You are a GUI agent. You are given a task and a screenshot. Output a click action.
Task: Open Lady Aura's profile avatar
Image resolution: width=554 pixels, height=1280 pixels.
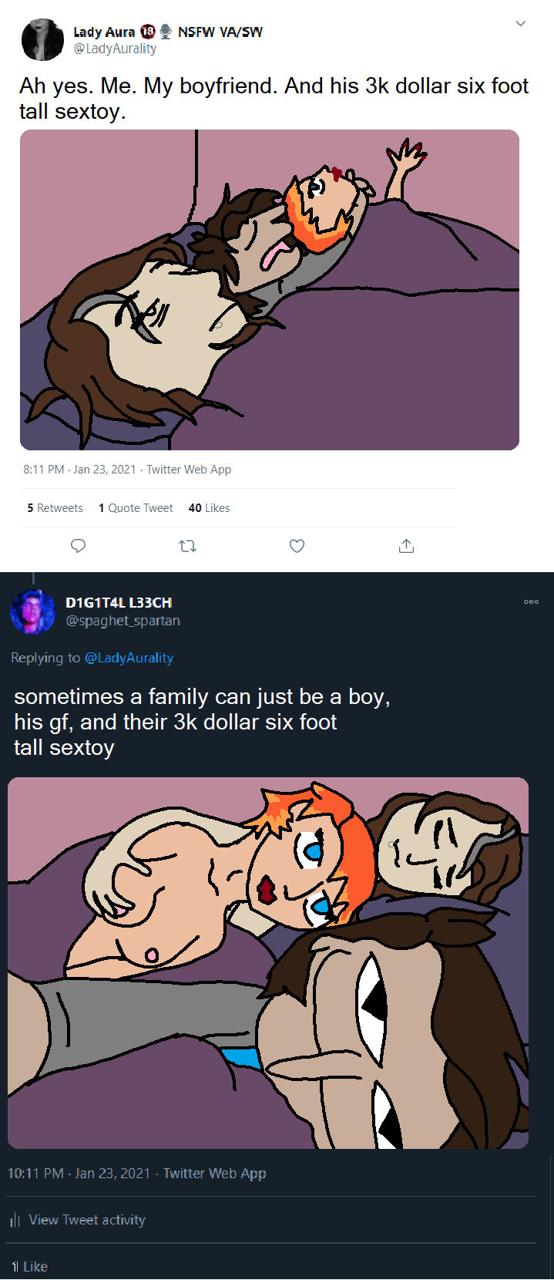coord(42,40)
